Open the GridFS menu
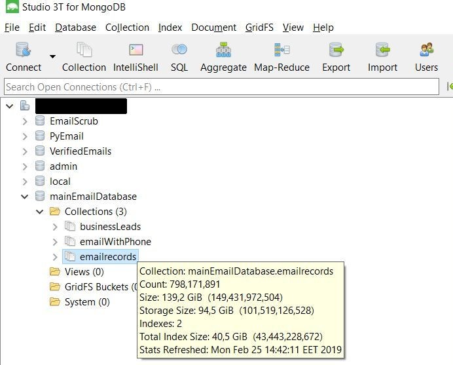Image resolution: width=453 pixels, height=365 pixels. [x=259, y=28]
